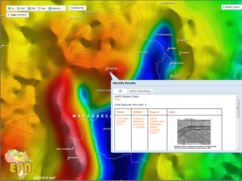
Task: Switch to the All results tab
Action: coord(120,91)
